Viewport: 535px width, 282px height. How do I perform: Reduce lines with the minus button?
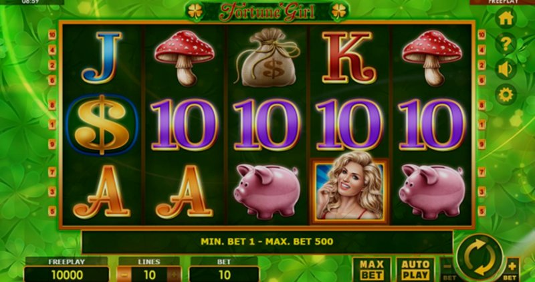[x=124, y=275]
